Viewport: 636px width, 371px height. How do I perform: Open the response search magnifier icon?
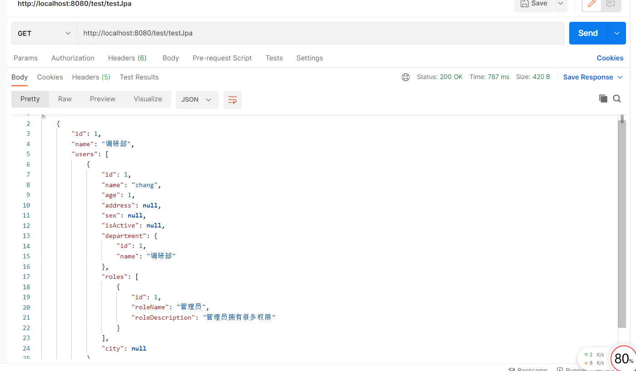pyautogui.click(x=617, y=99)
